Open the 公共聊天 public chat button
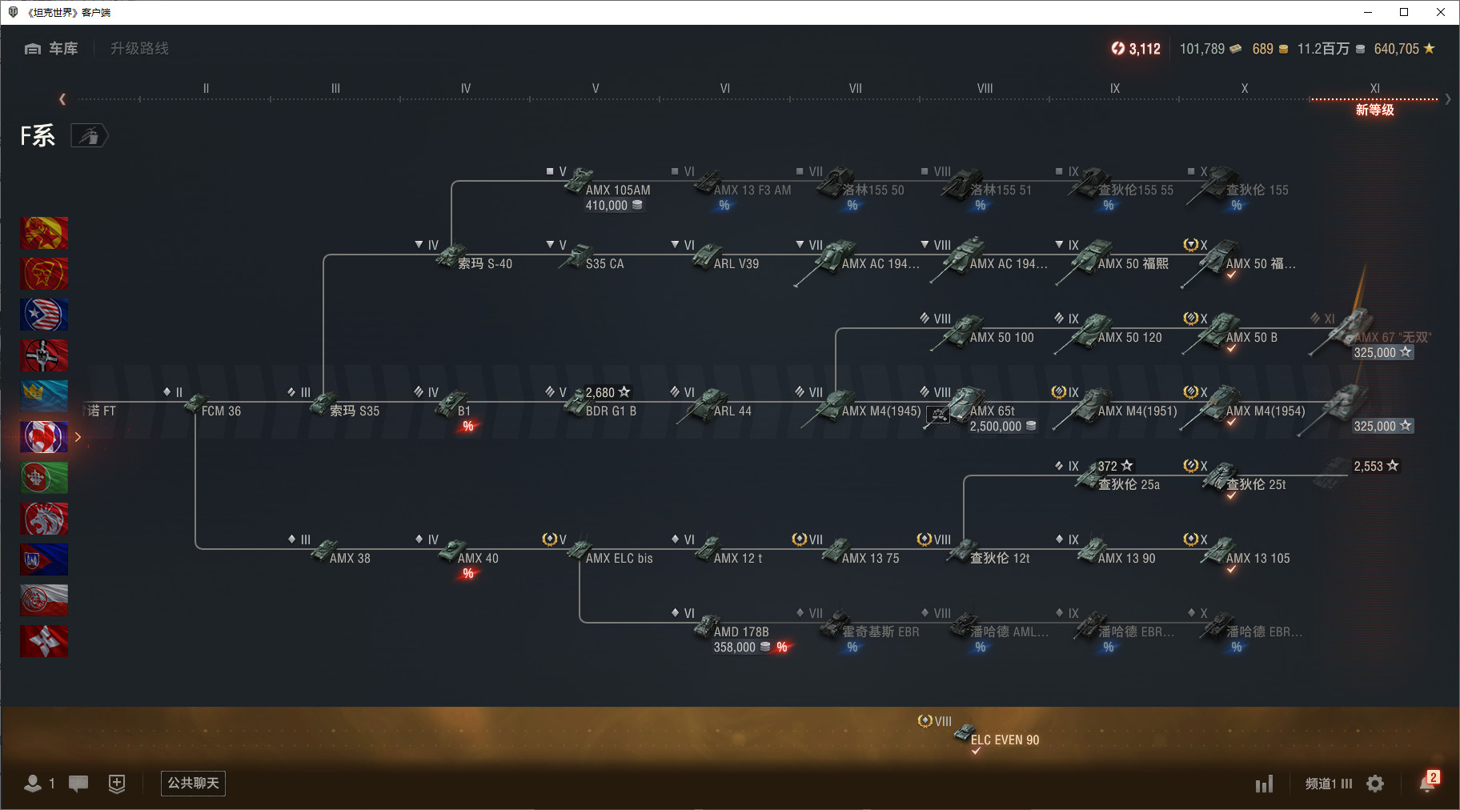Image resolution: width=1460 pixels, height=810 pixels. (193, 784)
